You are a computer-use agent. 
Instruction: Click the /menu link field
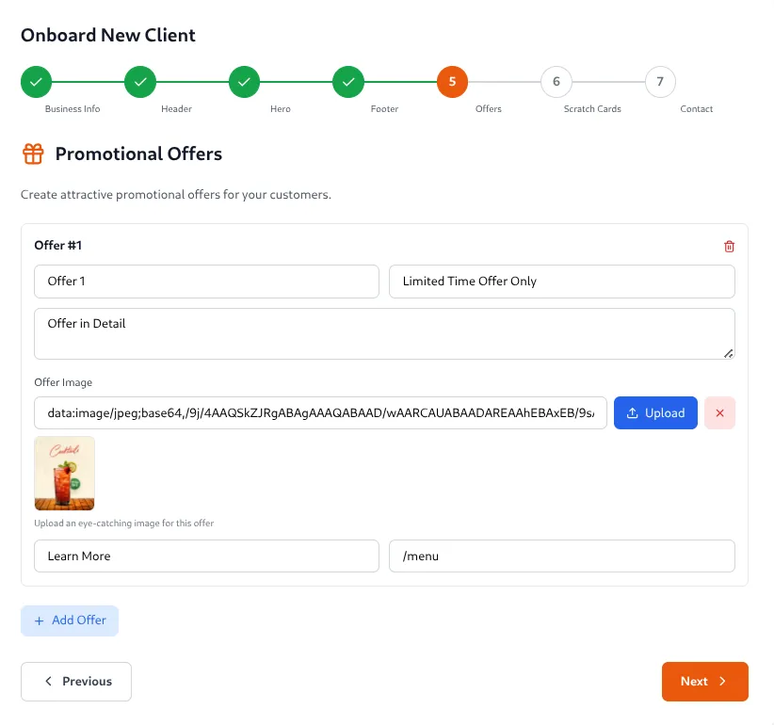(x=561, y=556)
